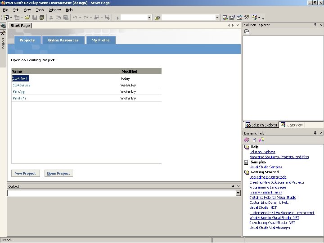Screen dimensions: 324x243
Task: Expand the Redo history dropdown arrow
Action: coord(91,18)
